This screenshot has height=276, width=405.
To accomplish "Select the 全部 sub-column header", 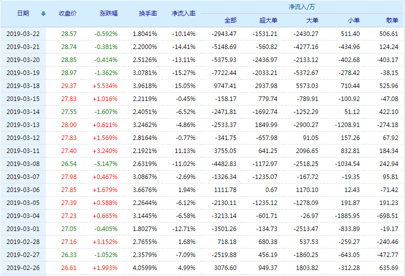I will tap(230, 20).
